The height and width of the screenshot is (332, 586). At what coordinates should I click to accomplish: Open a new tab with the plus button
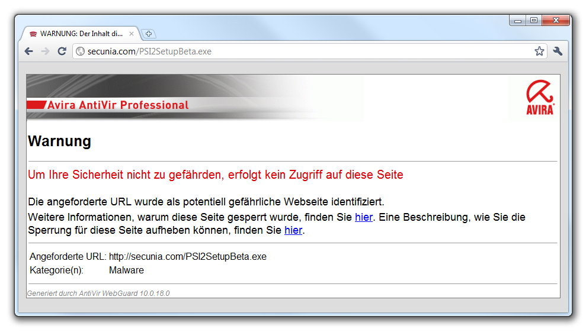pyautogui.click(x=149, y=34)
